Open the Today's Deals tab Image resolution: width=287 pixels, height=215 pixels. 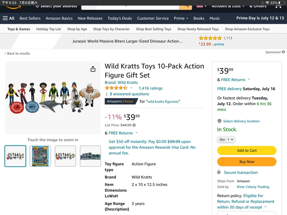click(120, 18)
